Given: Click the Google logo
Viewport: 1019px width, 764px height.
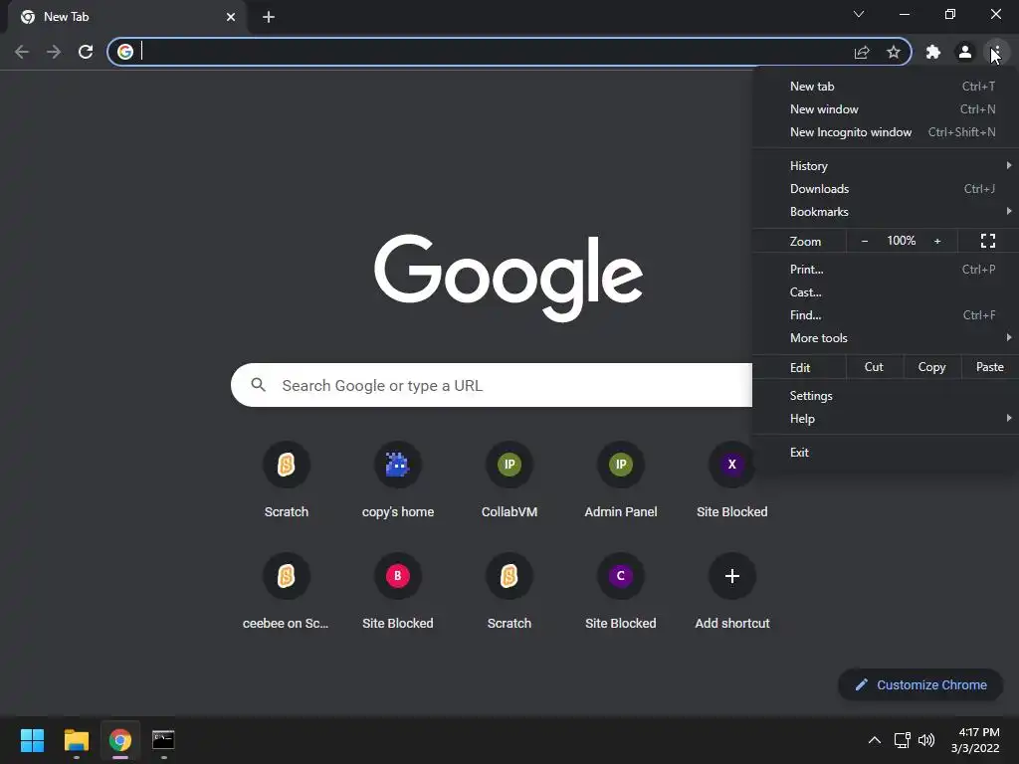Looking at the screenshot, I should pos(509,278).
